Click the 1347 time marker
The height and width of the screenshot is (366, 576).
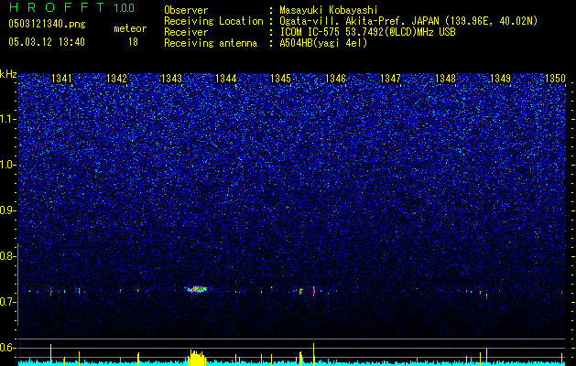point(390,78)
